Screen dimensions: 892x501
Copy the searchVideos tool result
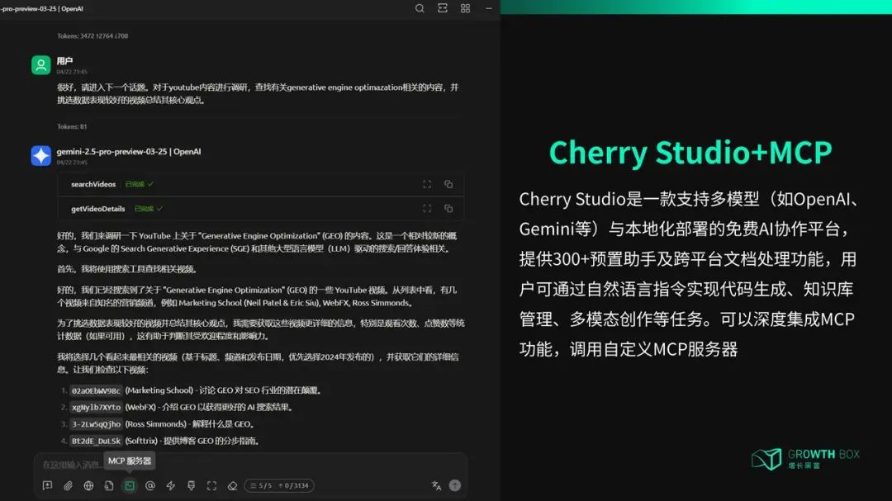click(448, 184)
